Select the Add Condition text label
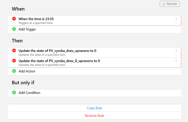188x122 pixels. pyautogui.click(x=29, y=93)
